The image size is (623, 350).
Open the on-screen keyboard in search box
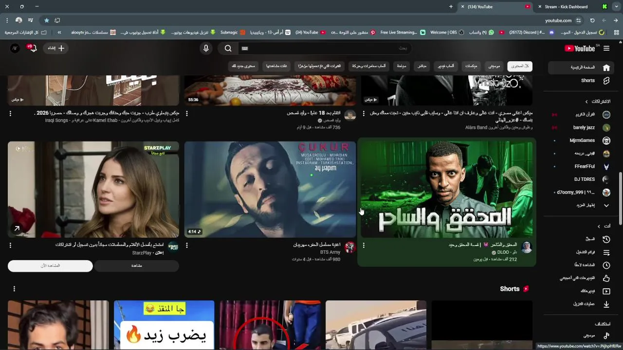tap(245, 48)
